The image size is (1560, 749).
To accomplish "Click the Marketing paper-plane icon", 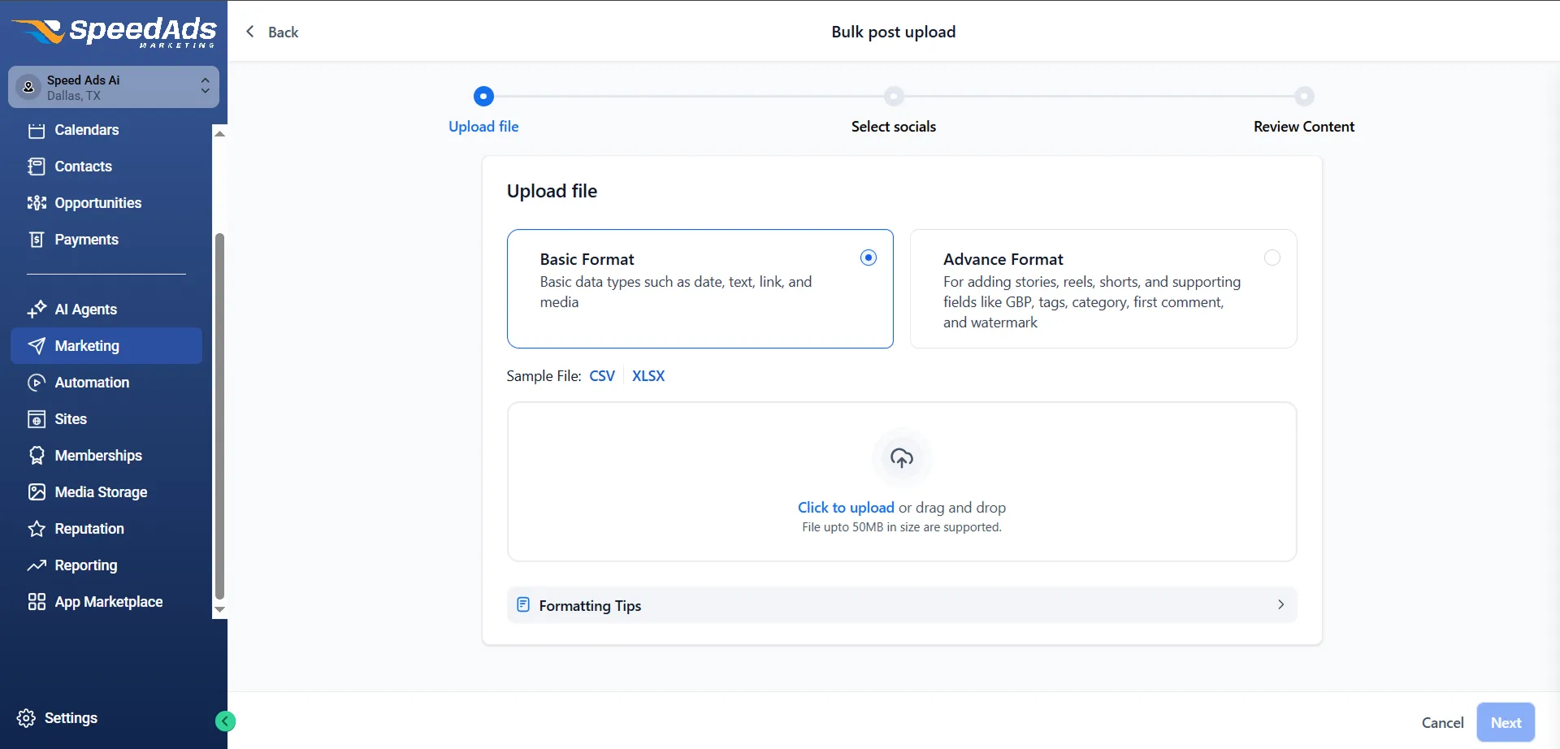I will point(37,346).
